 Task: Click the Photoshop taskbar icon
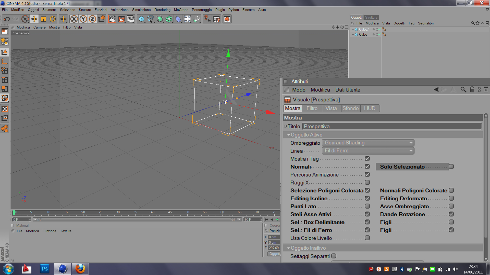pyautogui.click(x=45, y=269)
